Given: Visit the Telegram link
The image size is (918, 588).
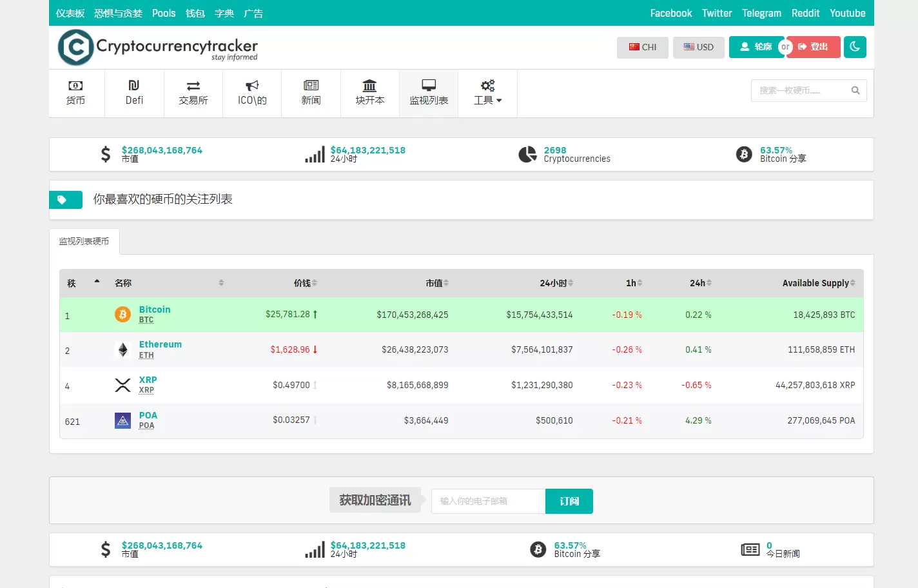Looking at the screenshot, I should (761, 13).
